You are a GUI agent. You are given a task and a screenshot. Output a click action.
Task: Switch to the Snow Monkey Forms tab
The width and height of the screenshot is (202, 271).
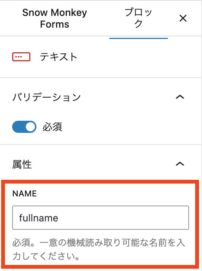point(55,18)
